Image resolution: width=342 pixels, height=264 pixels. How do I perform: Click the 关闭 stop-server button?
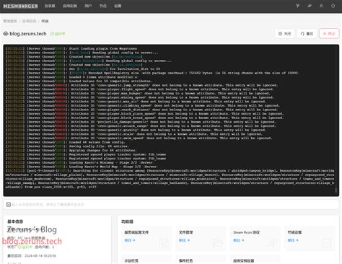point(285,34)
